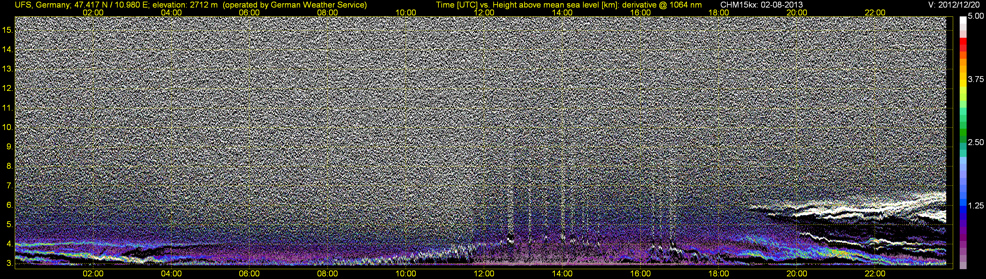The height and width of the screenshot is (279, 986).
Task: Click '04:00' on the lower time axis
Action: [171, 274]
